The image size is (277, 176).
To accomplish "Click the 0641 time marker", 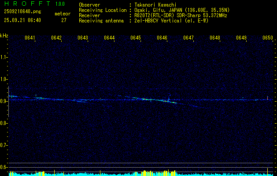I will [x=30, y=38].
